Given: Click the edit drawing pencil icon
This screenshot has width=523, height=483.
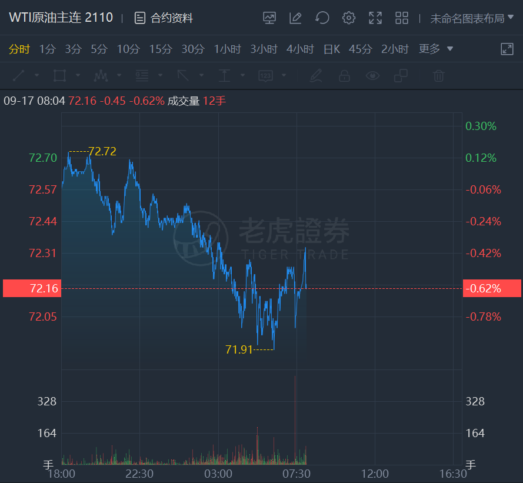Looking at the screenshot, I should (295, 18).
